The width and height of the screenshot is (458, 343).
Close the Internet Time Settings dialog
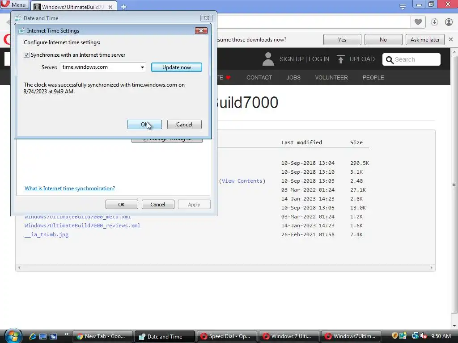point(201,31)
